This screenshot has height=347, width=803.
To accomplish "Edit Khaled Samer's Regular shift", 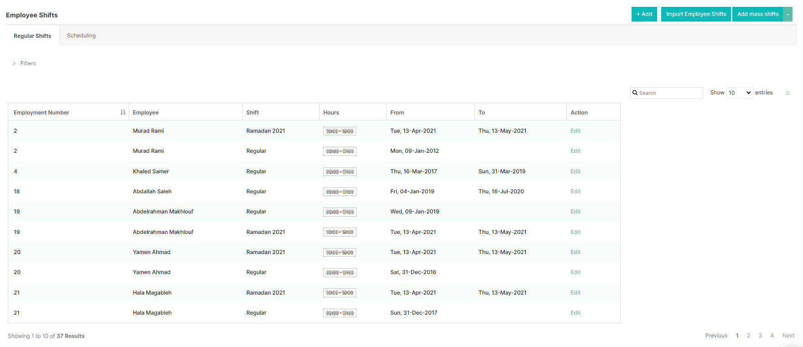I will click(575, 171).
